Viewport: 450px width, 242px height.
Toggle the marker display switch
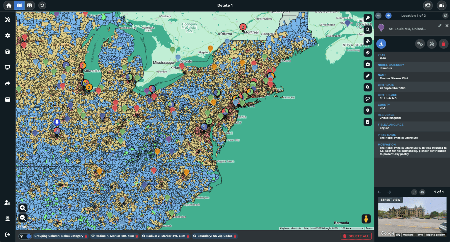[x=25, y=236]
